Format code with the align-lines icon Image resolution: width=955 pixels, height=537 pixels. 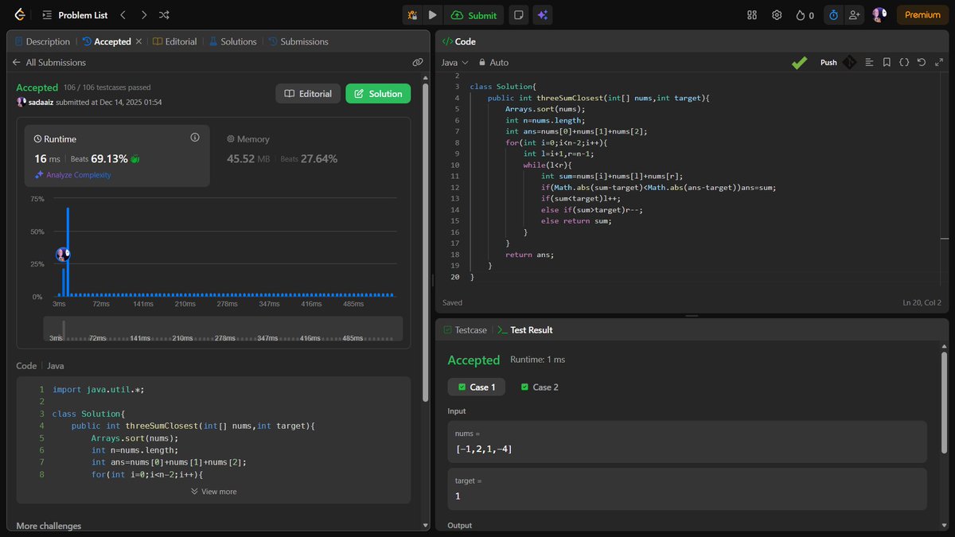coord(869,62)
